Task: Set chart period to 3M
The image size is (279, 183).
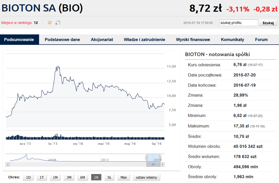Action: [69, 177]
